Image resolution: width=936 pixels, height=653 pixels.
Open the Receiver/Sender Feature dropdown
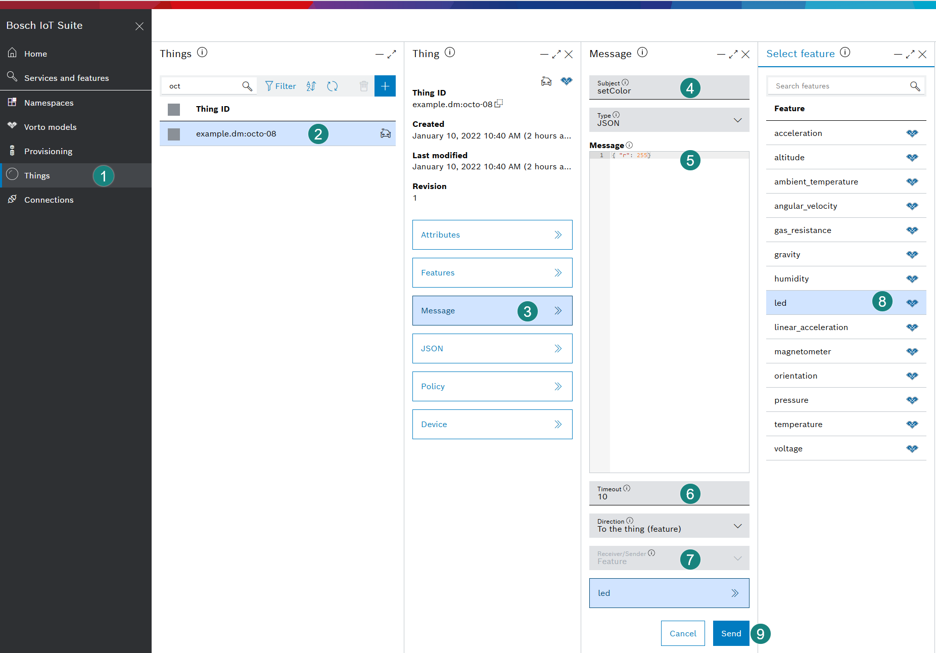(669, 558)
